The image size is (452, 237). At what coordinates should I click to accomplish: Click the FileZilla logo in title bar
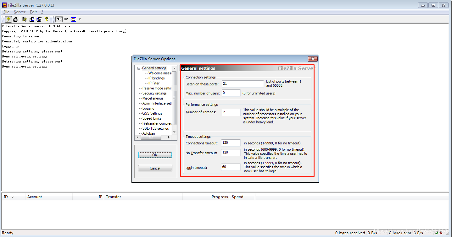click(x=4, y=5)
